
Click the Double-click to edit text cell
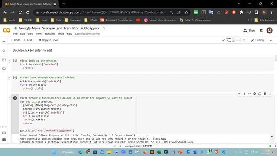click(32, 50)
